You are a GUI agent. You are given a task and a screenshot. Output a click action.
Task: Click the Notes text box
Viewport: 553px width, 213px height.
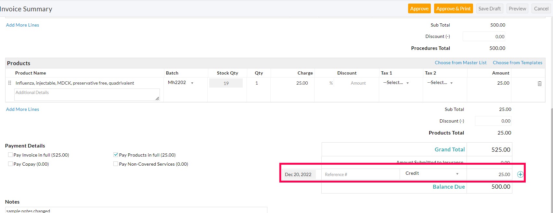[x=136, y=210]
